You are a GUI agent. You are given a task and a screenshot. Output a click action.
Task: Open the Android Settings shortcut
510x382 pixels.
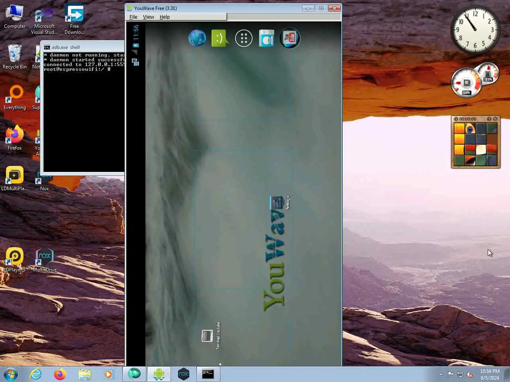coord(280,203)
